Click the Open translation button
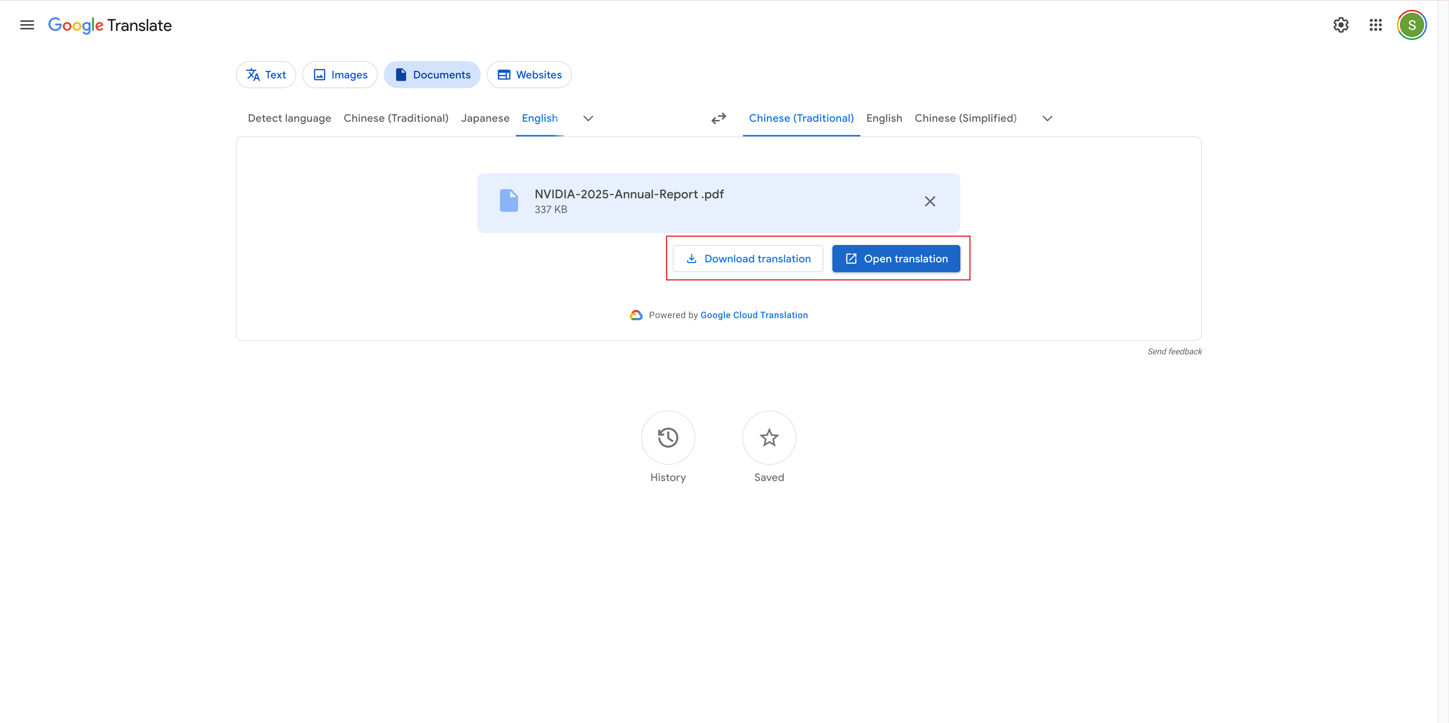 point(896,259)
